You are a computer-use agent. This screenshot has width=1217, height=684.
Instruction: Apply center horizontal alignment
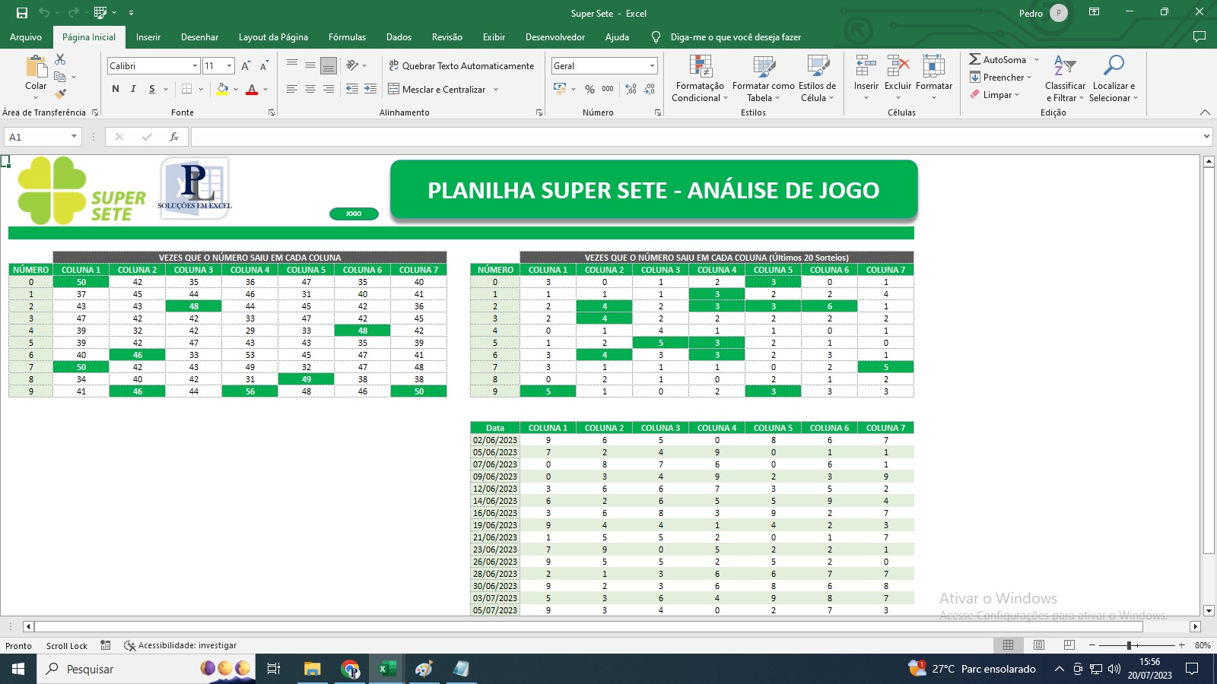310,89
